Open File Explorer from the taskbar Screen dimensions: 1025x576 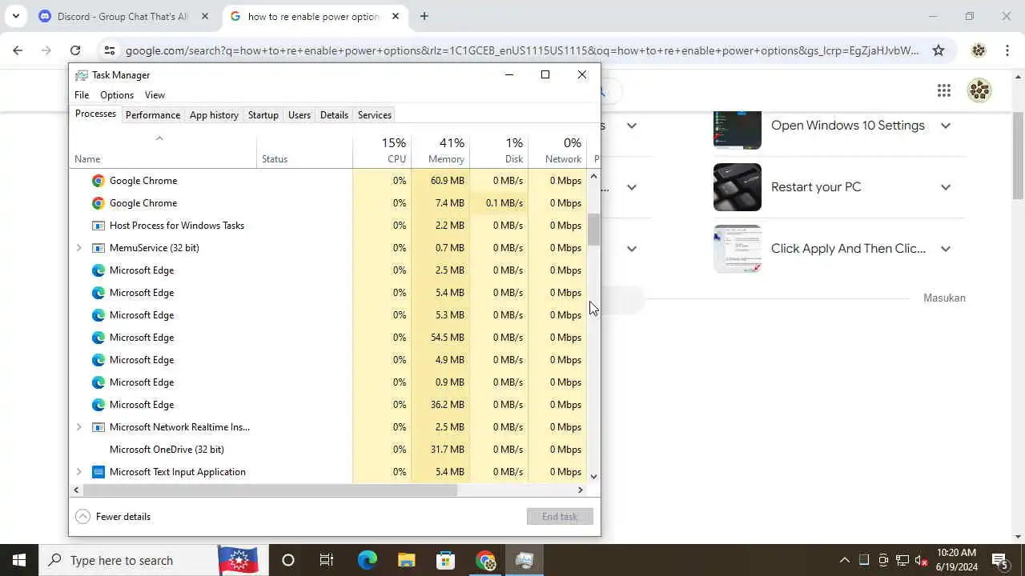pos(407,560)
